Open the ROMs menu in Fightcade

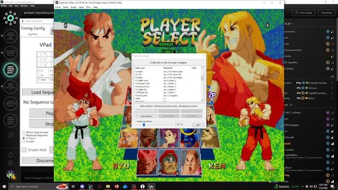4,6
